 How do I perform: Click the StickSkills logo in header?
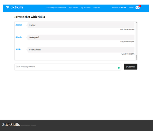[15, 7]
